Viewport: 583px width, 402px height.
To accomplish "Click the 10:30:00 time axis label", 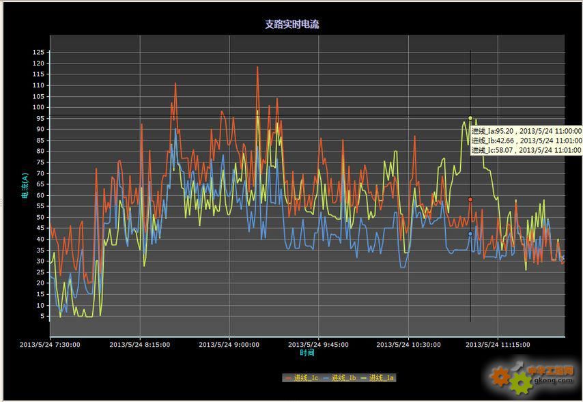I will tap(408, 345).
